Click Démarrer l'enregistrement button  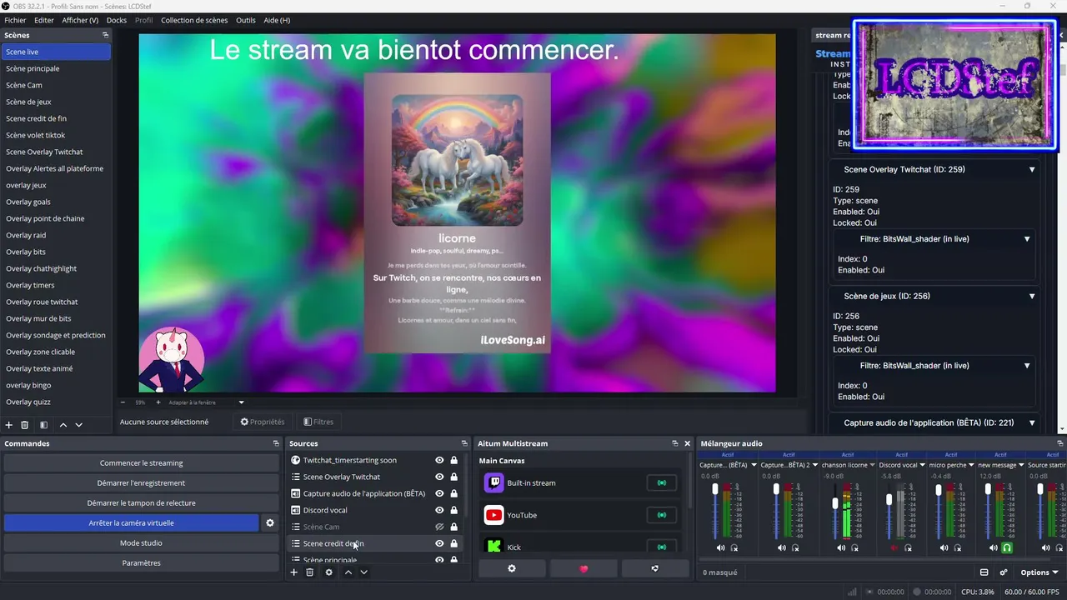click(141, 483)
